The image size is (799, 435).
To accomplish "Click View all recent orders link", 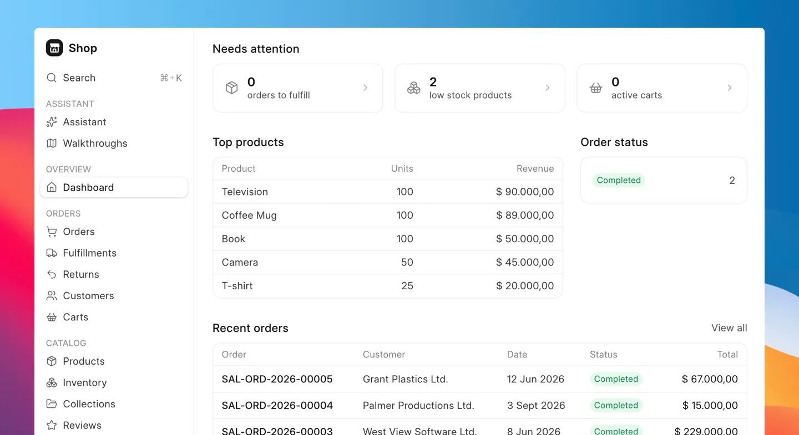I will (729, 328).
